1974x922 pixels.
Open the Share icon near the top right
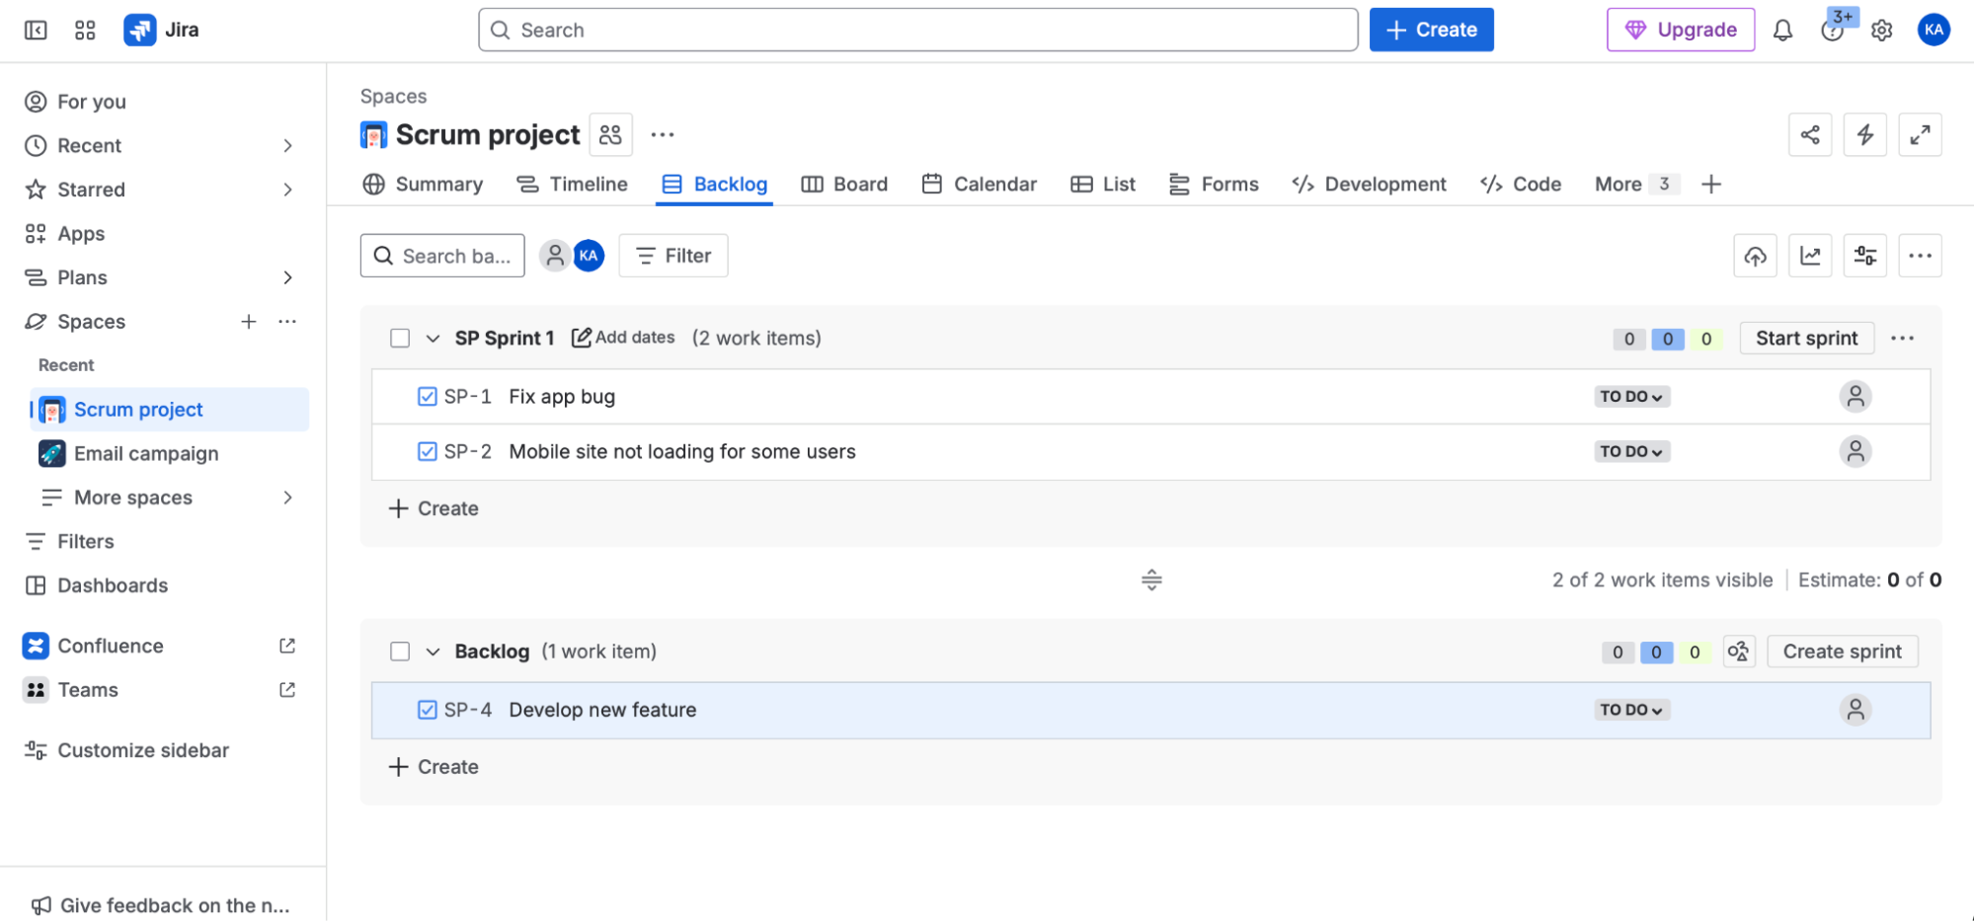point(1809,134)
